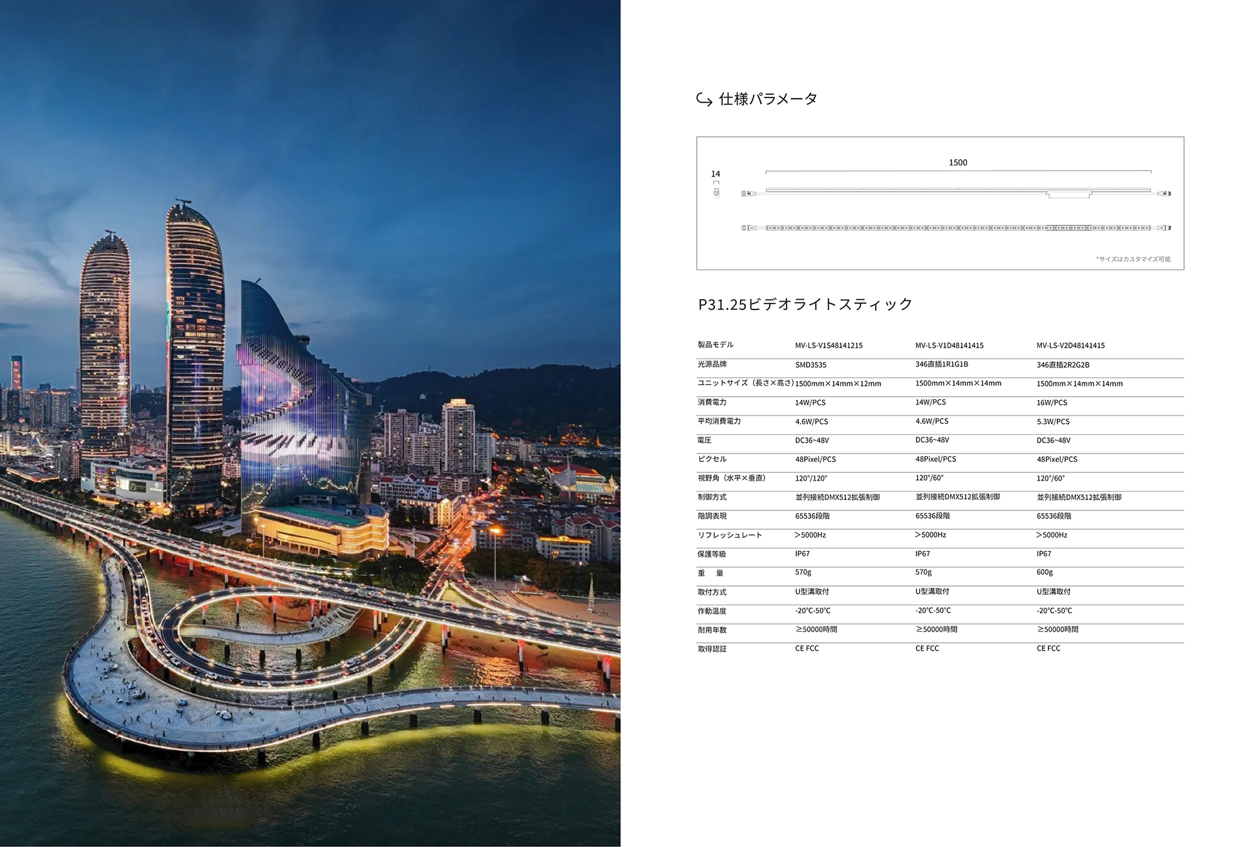
Task: Click the SMD3535 light source cell
Action: [x=811, y=365]
